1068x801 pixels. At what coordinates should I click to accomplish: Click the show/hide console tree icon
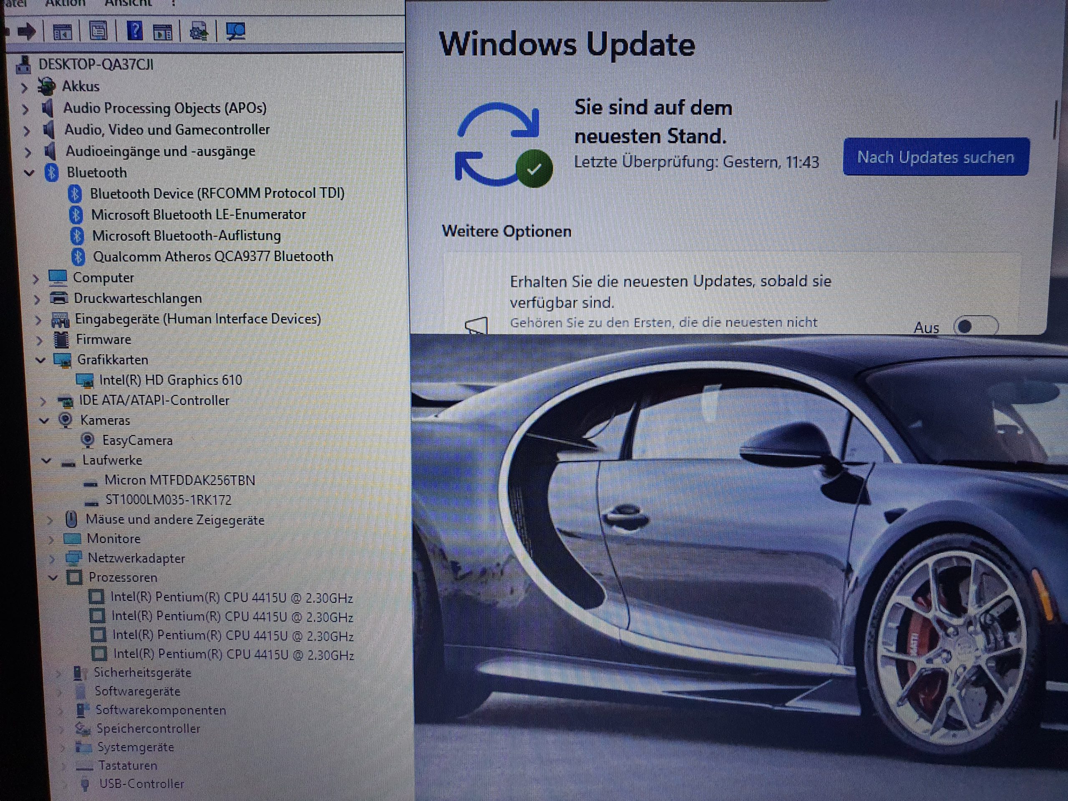pyautogui.click(x=62, y=33)
